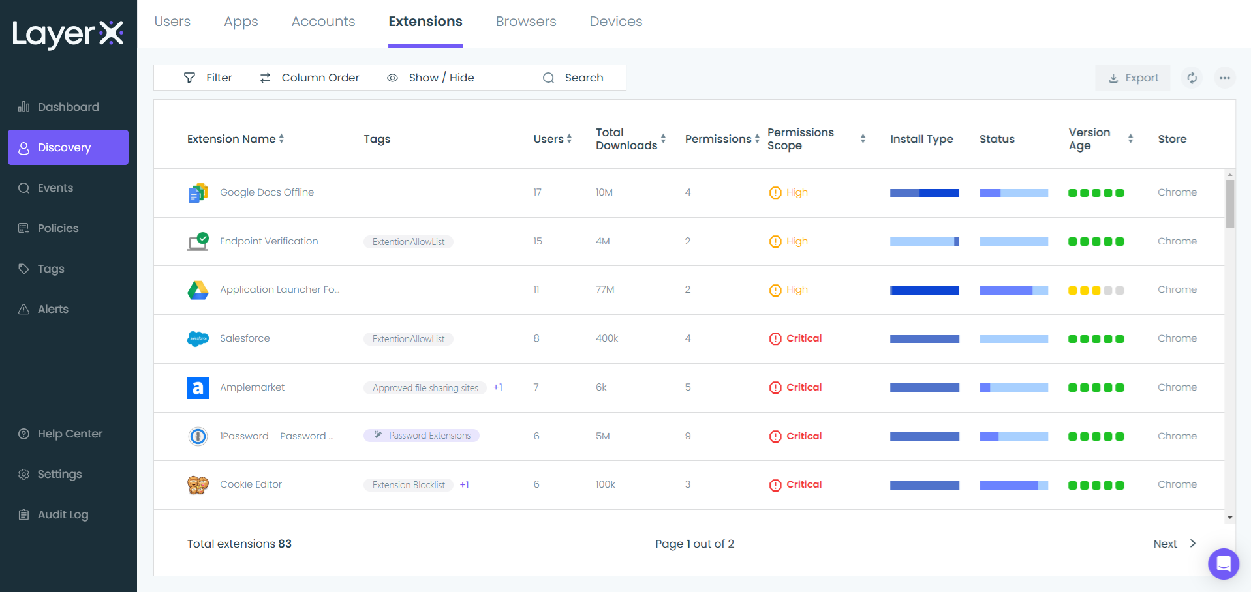
Task: Click the Version Age dots for Application Launcher
Action: point(1096,290)
